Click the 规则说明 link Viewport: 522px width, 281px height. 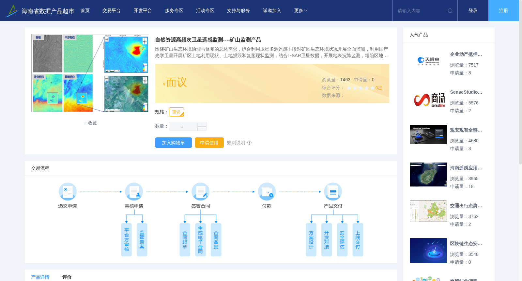click(x=236, y=143)
